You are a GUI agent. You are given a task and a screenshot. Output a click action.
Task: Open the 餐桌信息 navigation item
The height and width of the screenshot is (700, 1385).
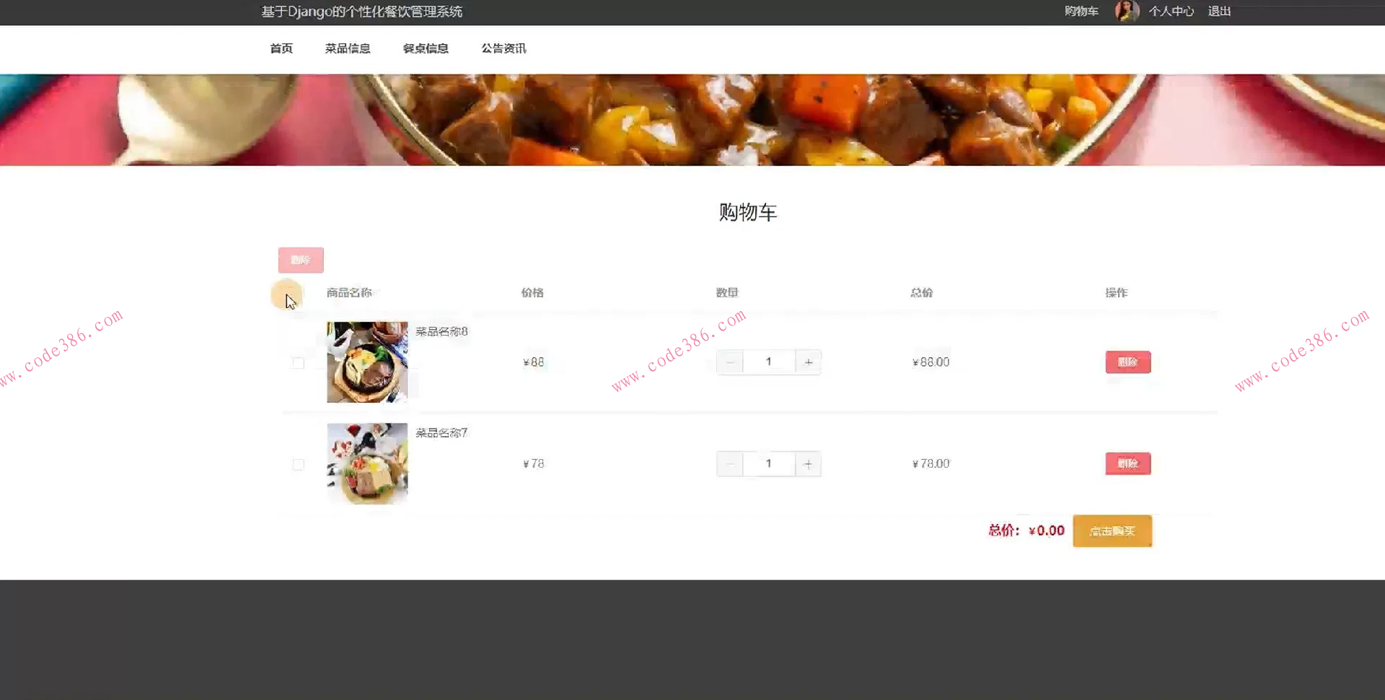[426, 48]
